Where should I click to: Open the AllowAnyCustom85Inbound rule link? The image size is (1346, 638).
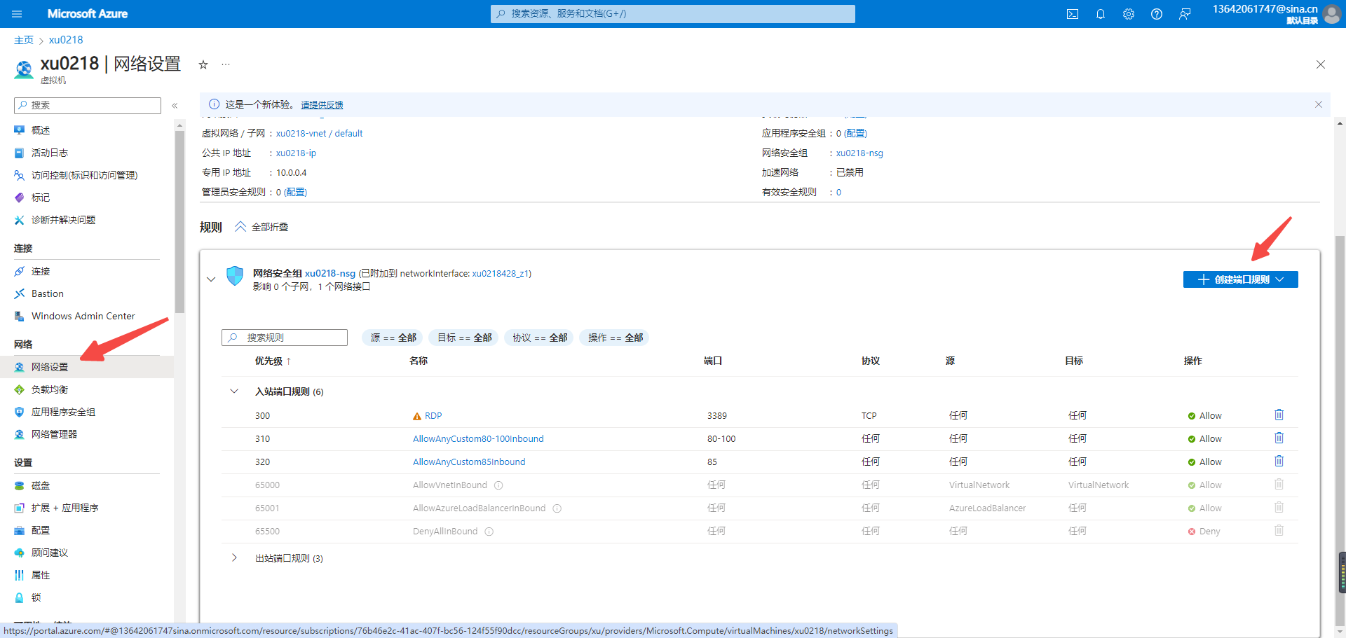coord(469,462)
